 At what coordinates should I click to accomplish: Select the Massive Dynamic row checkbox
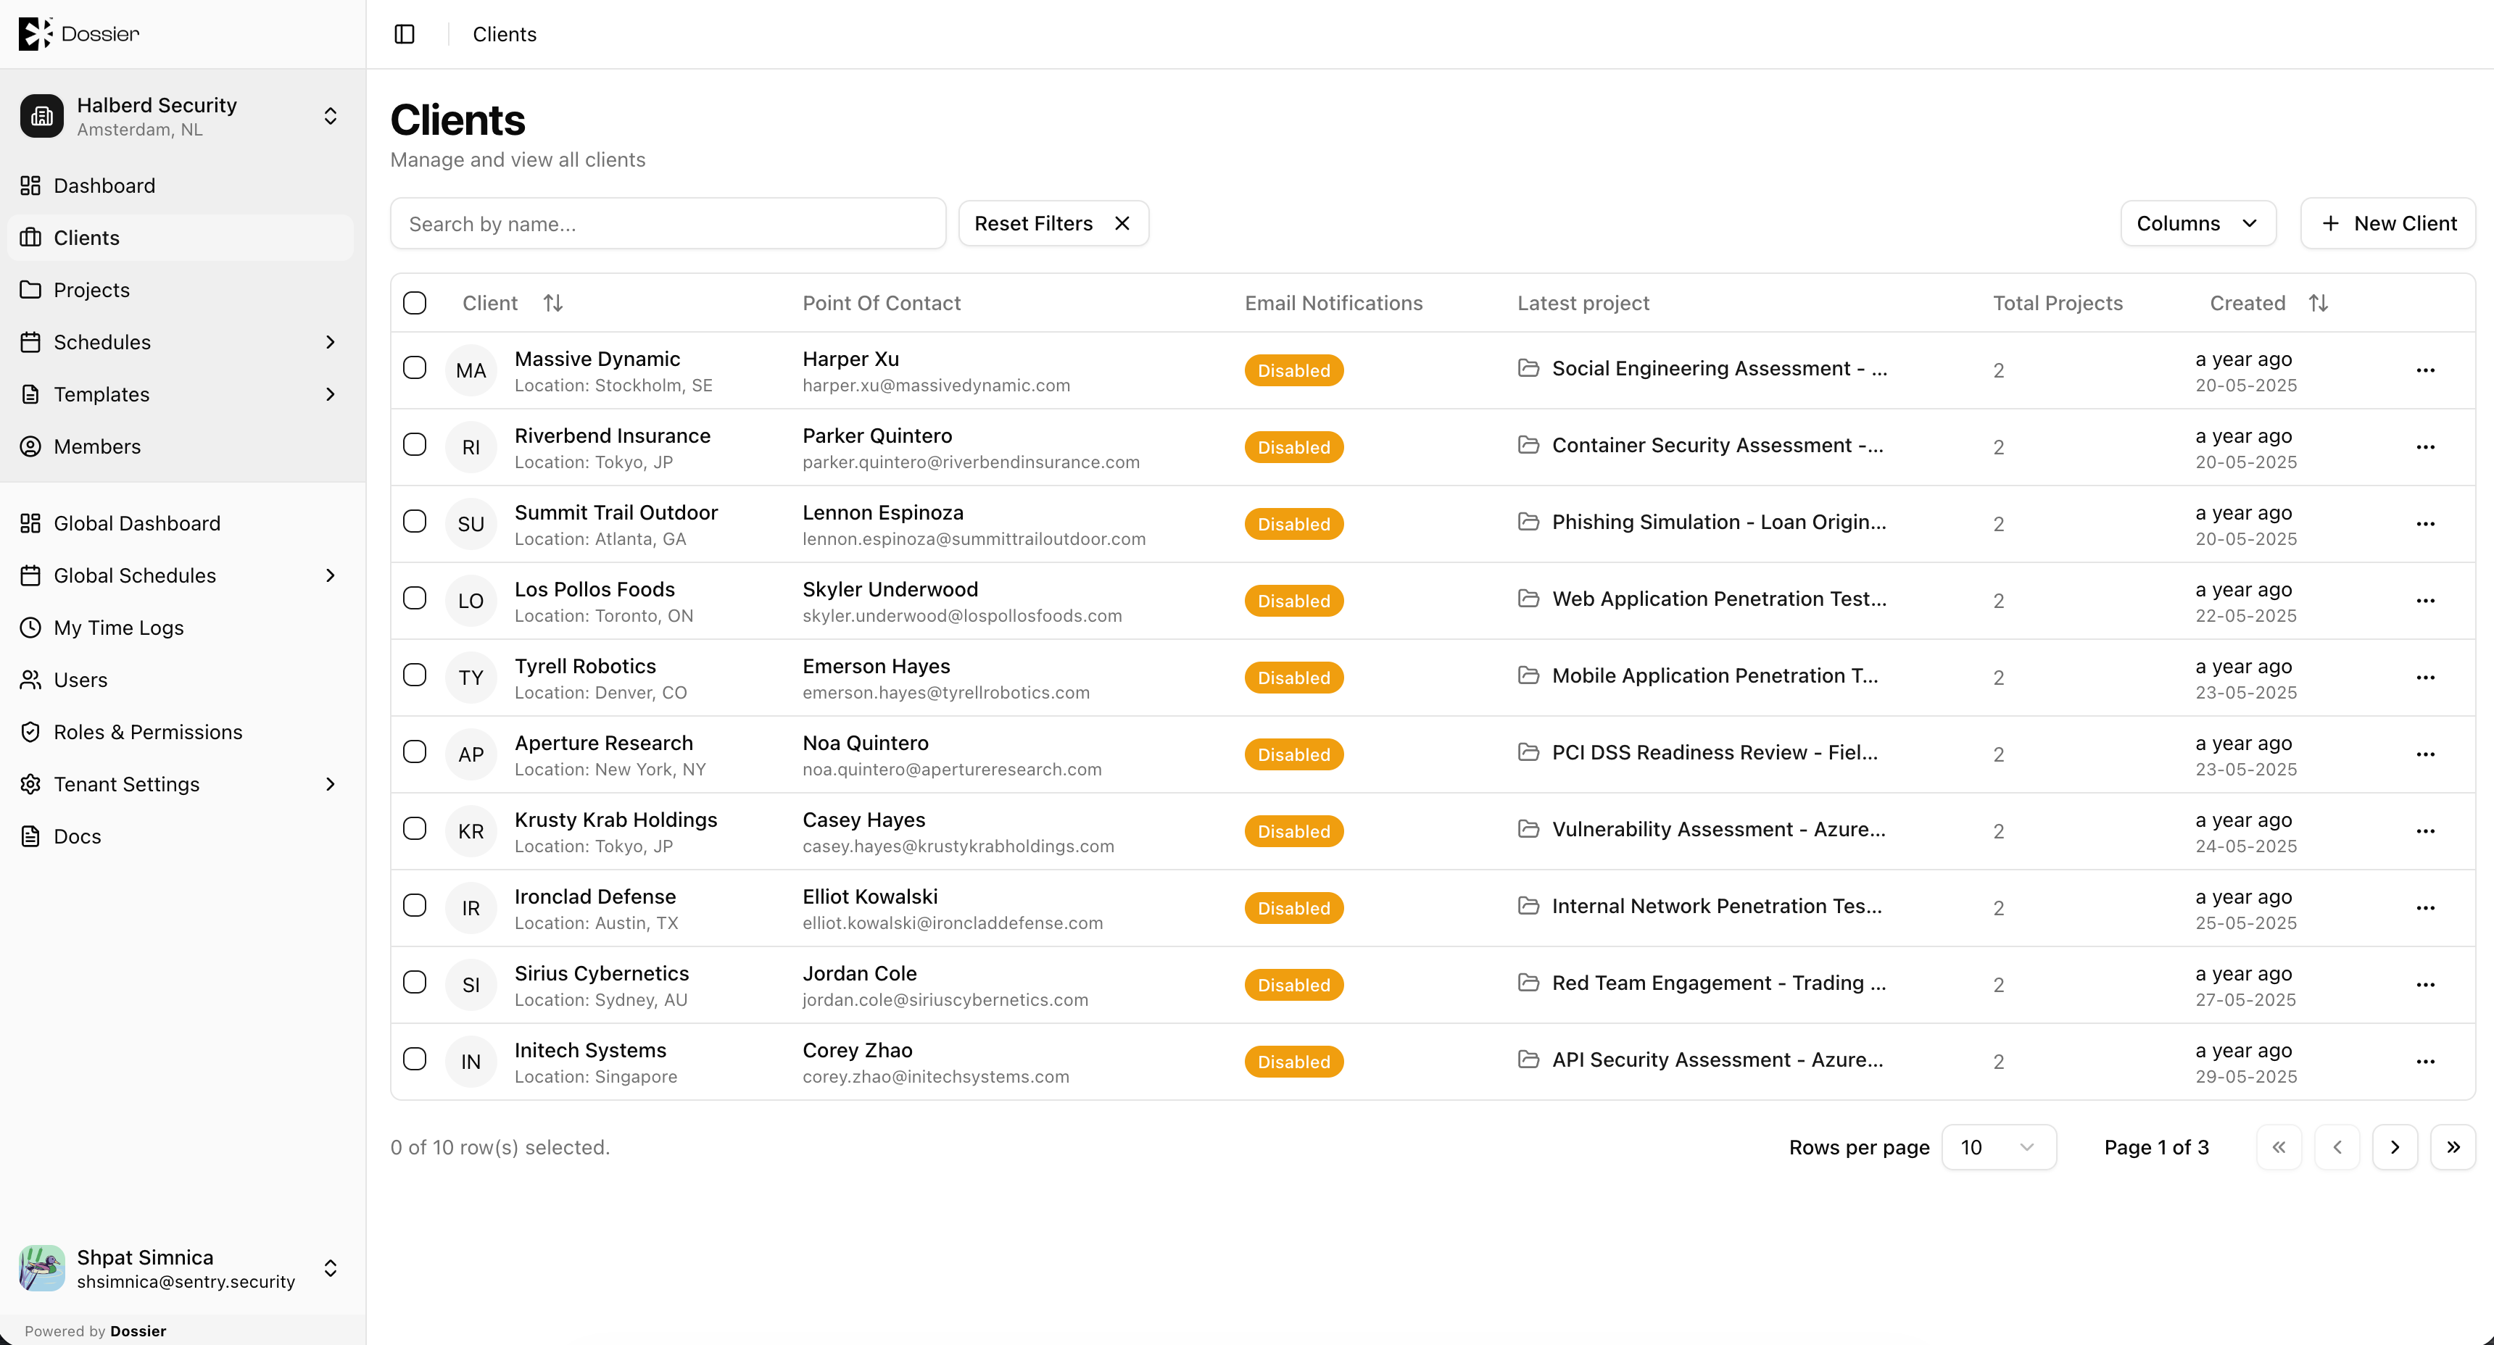point(415,367)
